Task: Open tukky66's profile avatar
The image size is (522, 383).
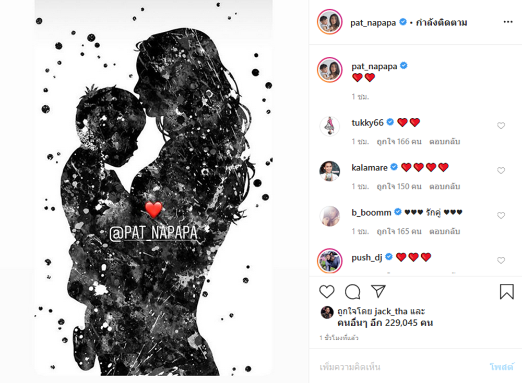Action: coord(329,126)
